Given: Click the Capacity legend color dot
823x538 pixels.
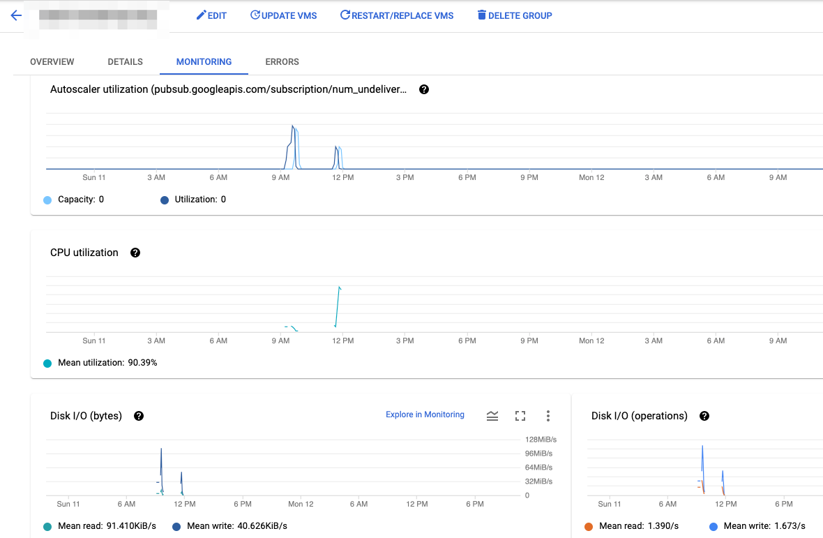Looking at the screenshot, I should pos(47,200).
